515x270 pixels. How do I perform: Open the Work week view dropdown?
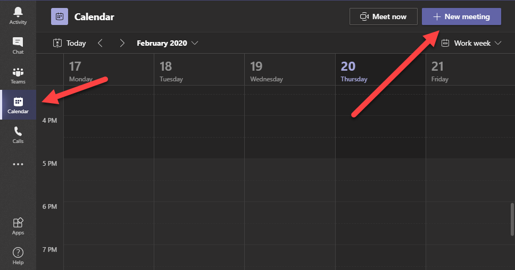(471, 43)
